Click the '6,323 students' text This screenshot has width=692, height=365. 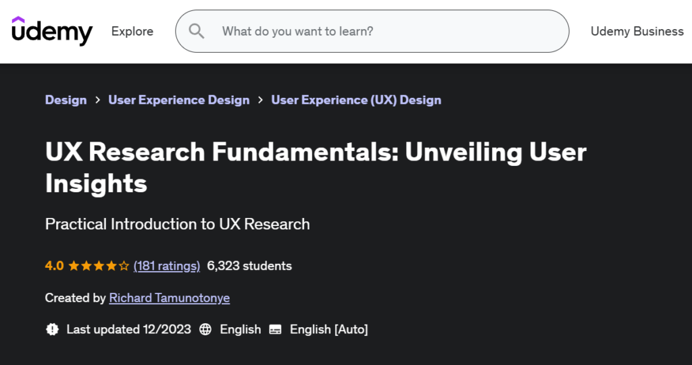pos(249,266)
